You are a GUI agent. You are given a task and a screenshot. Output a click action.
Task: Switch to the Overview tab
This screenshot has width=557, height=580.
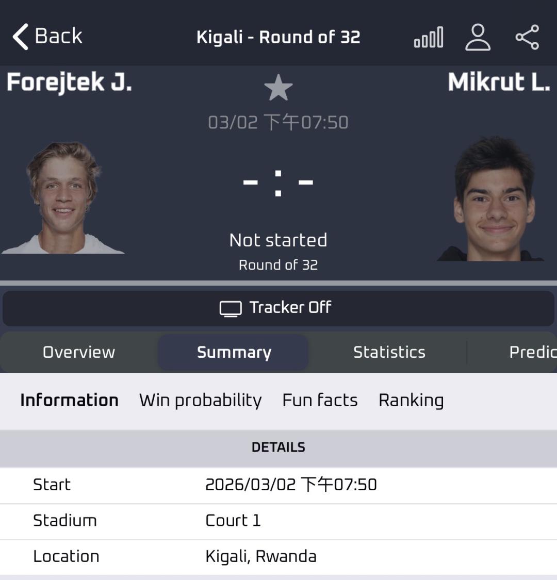pos(79,352)
